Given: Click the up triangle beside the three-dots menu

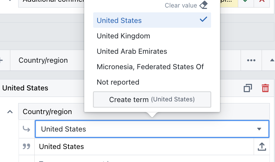Looking at the screenshot, I should [x=272, y=61].
